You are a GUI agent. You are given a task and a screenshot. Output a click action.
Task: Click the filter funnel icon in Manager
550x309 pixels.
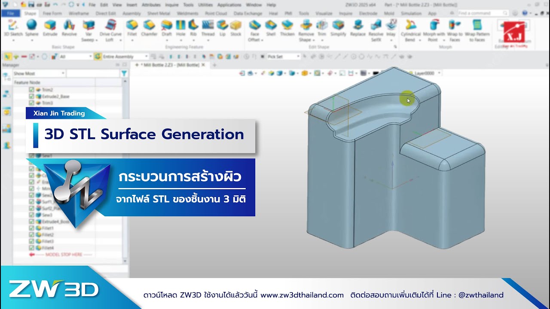[x=124, y=74]
